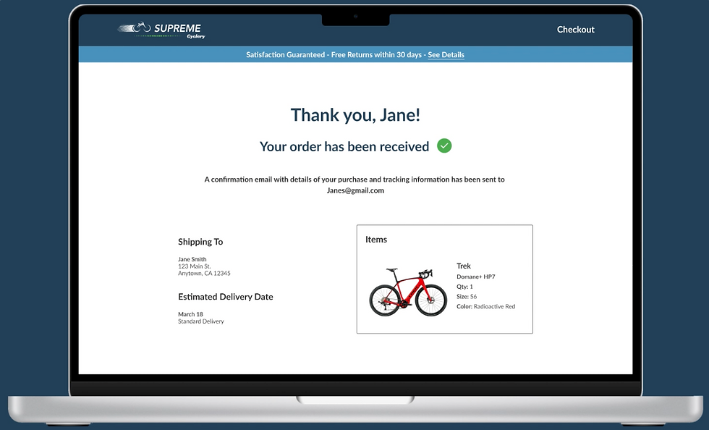Click the confirmation email message sentence

point(354,185)
